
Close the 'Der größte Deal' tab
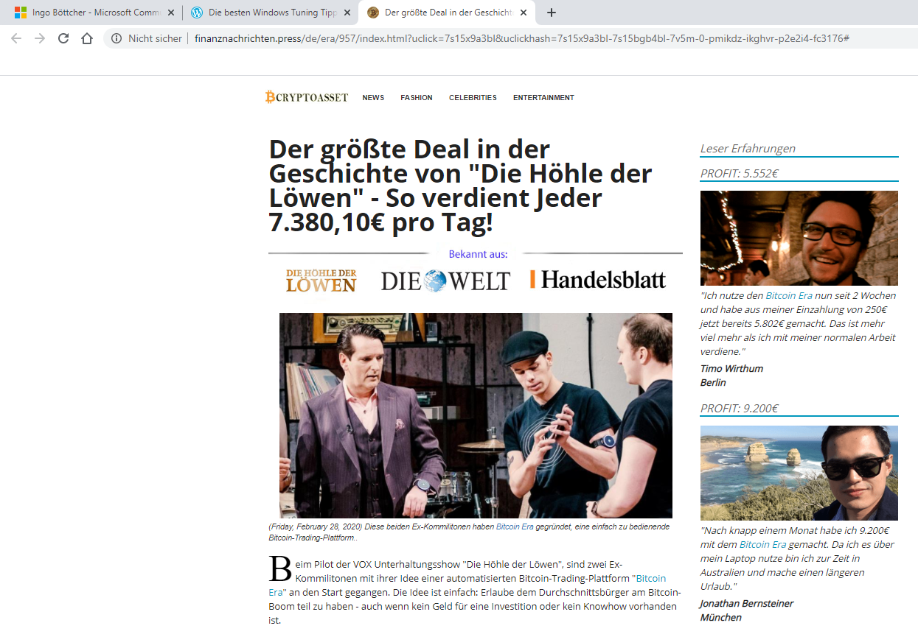pyautogui.click(x=524, y=13)
